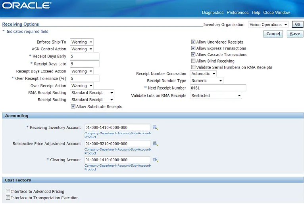Click Next Receipt Number field

[218, 88]
